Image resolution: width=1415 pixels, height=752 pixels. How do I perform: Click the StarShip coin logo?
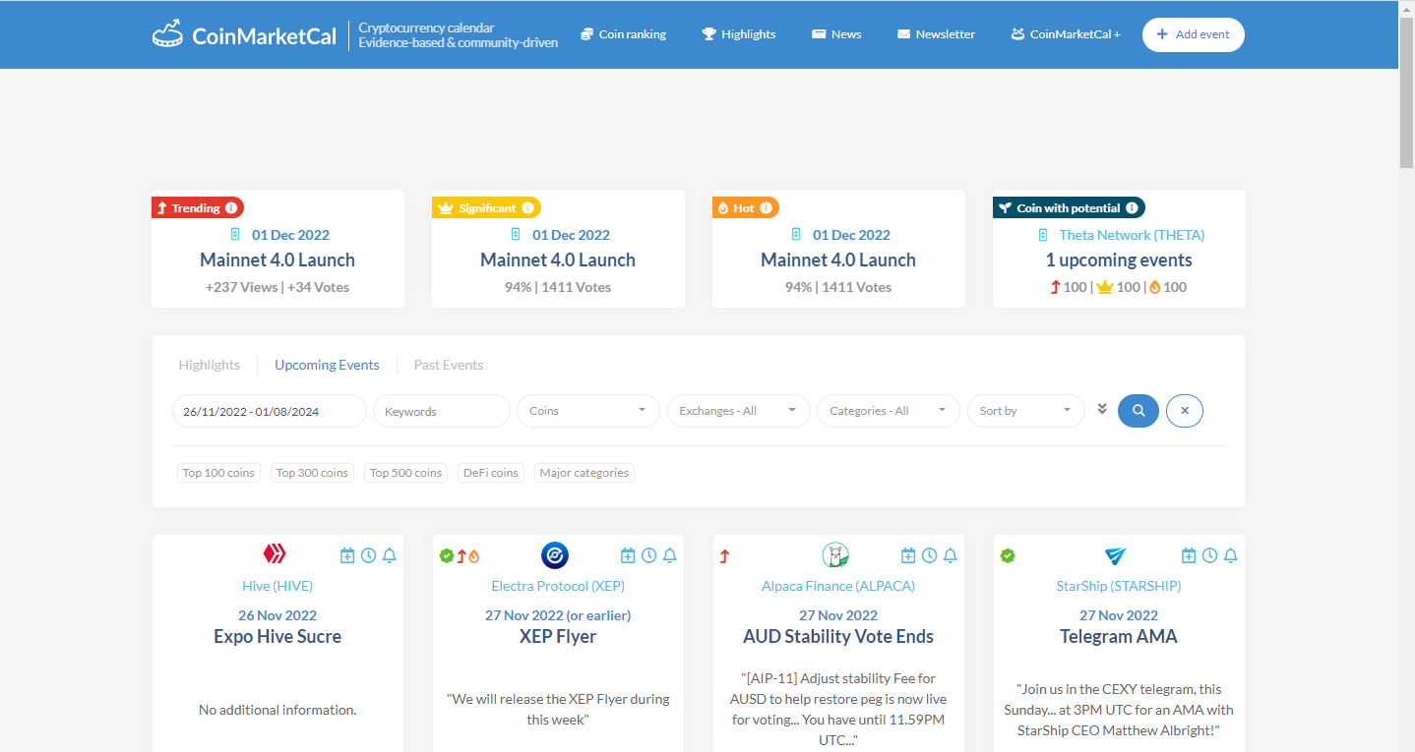(x=1116, y=555)
